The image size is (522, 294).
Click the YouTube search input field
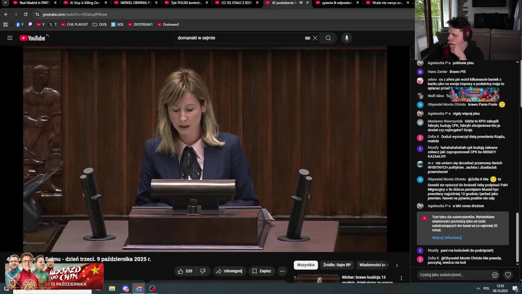point(240,38)
